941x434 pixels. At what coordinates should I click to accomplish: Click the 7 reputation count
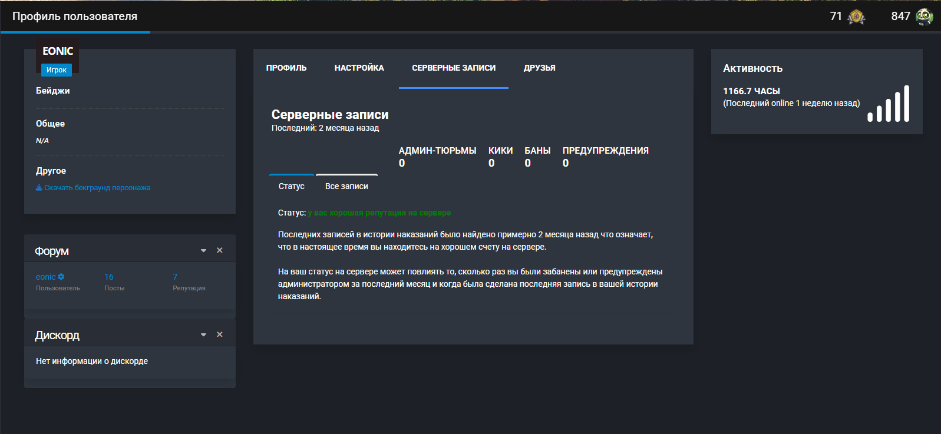click(x=175, y=277)
